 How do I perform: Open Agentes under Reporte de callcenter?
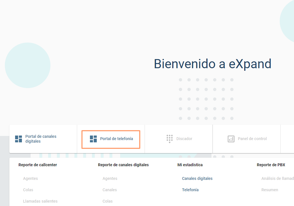point(30,178)
